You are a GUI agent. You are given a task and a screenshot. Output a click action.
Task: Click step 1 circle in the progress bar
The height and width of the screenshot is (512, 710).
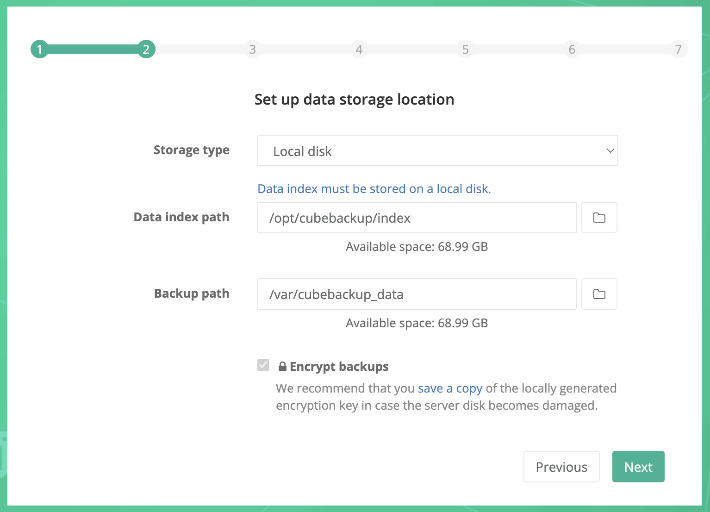tap(39, 49)
